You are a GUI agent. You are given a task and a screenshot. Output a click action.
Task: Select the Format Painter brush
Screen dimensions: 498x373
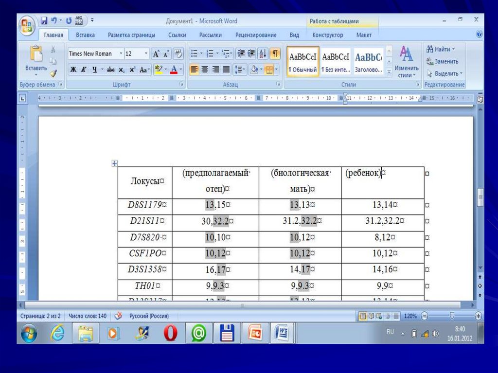click(53, 73)
